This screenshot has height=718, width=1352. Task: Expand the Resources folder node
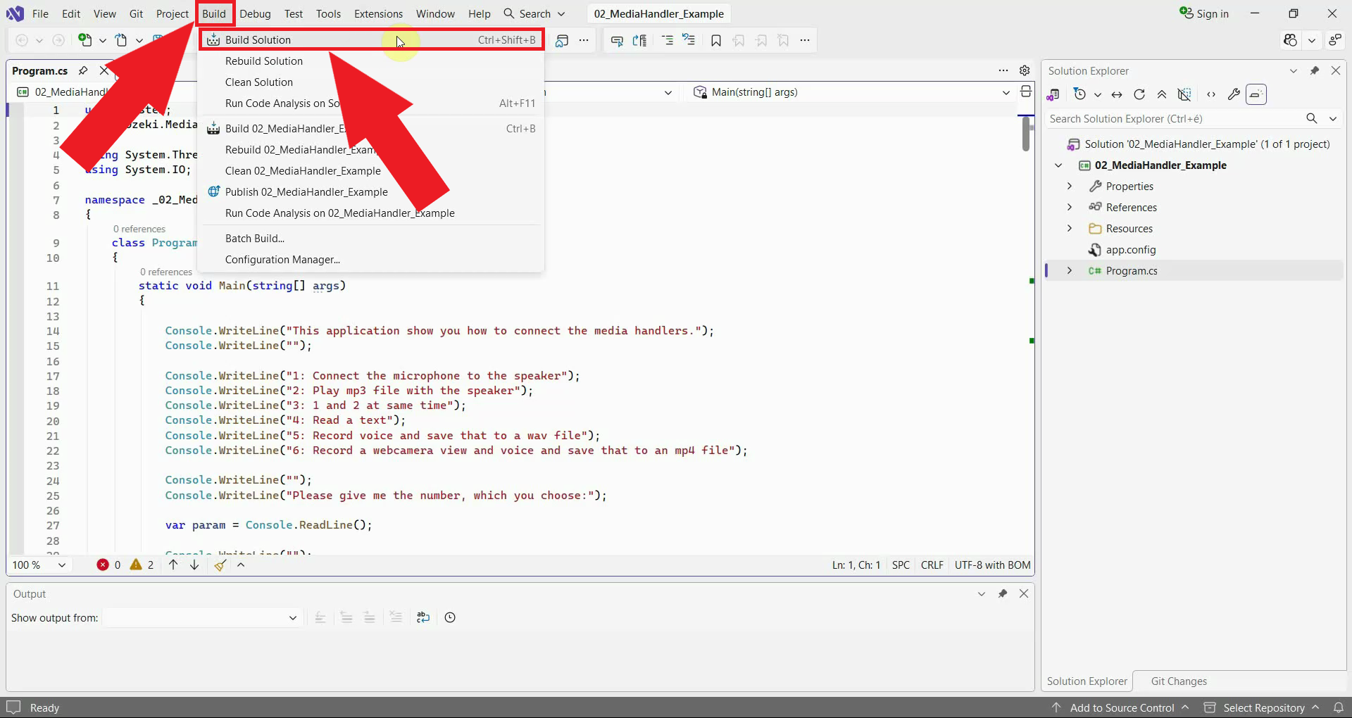pyautogui.click(x=1070, y=228)
